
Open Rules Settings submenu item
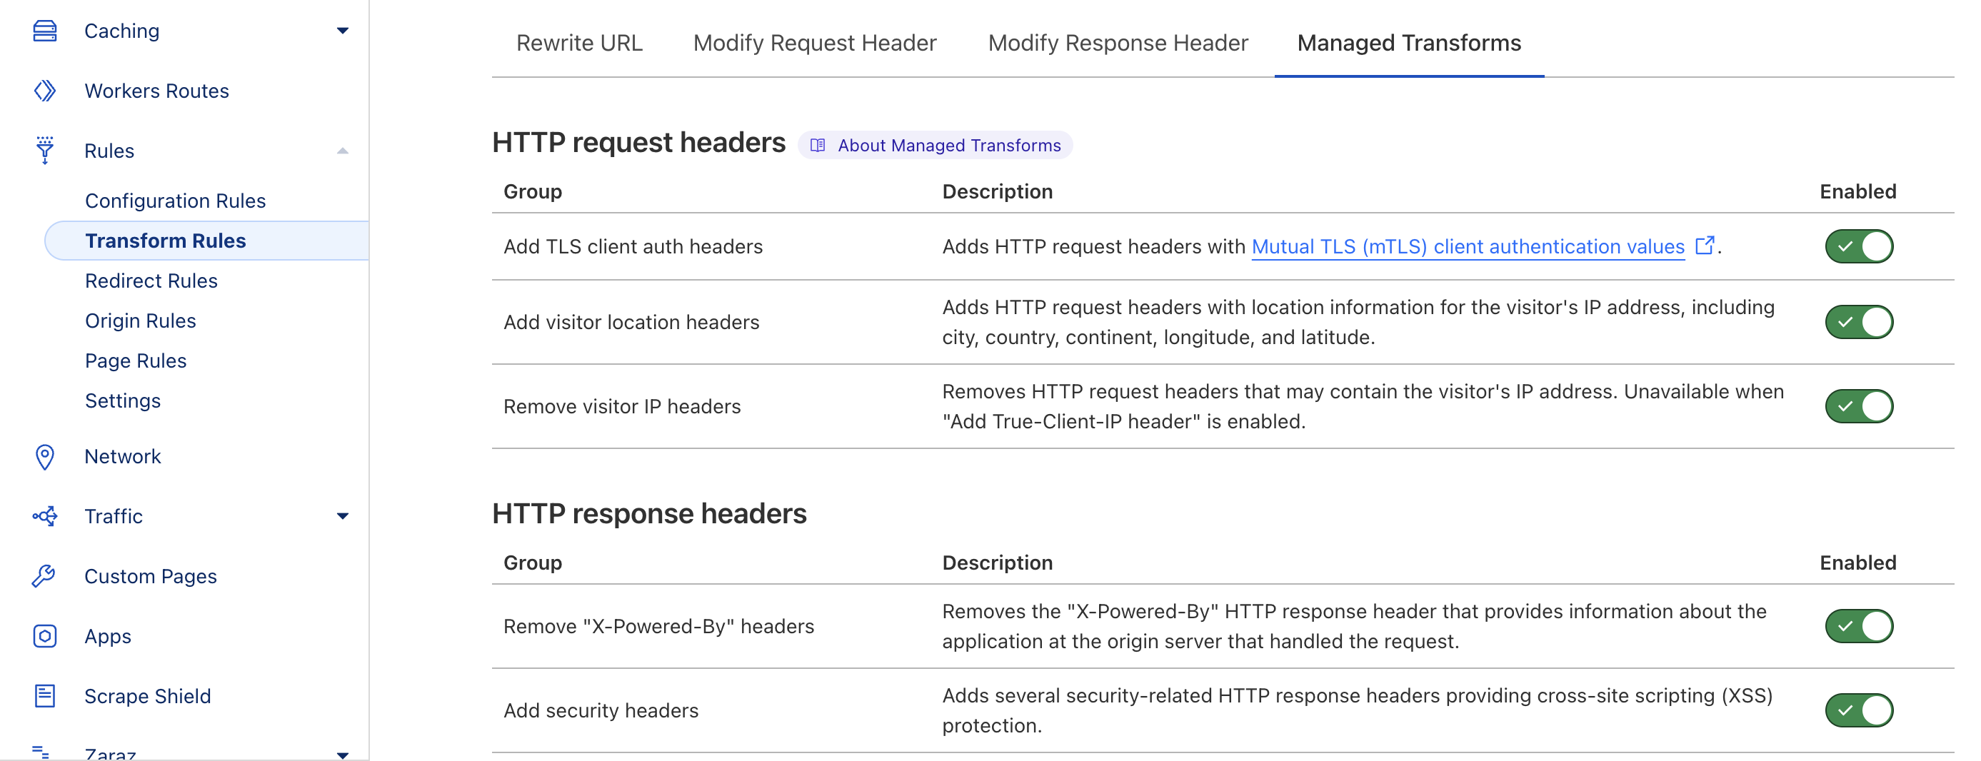pos(122,400)
